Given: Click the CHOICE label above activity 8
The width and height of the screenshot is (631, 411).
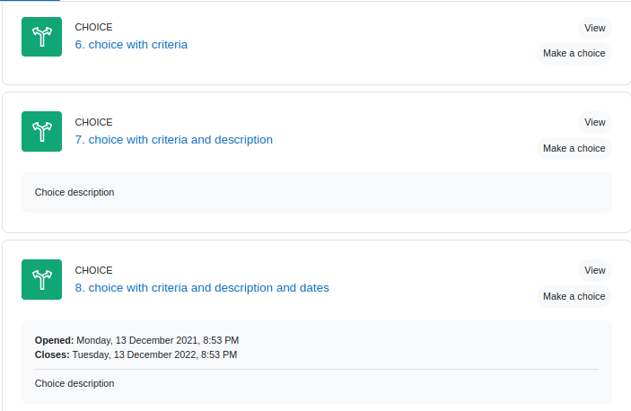Looking at the screenshot, I should click(93, 270).
